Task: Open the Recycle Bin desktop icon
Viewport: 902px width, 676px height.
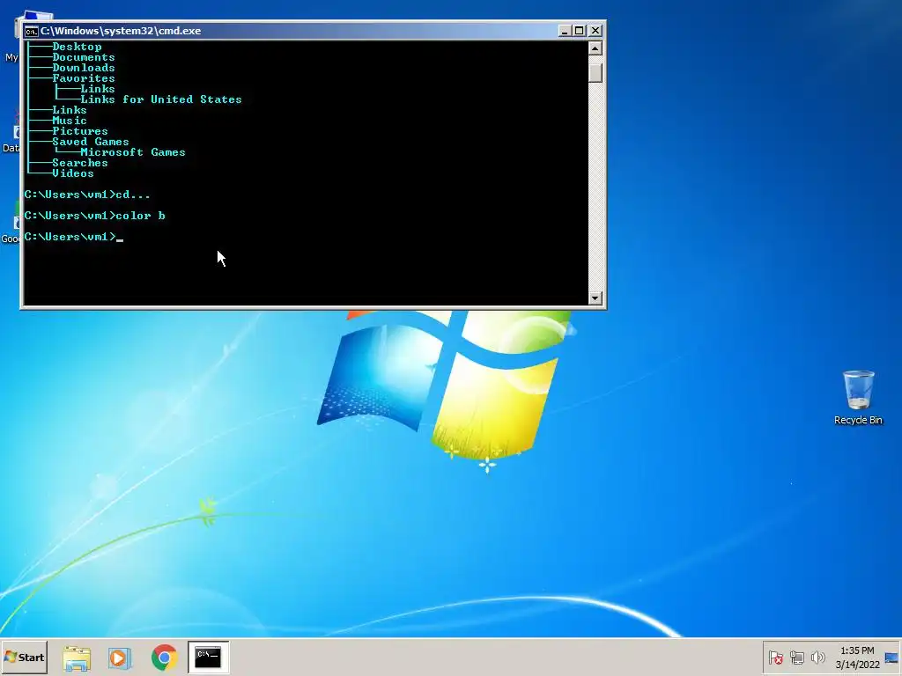Action: [x=858, y=398]
